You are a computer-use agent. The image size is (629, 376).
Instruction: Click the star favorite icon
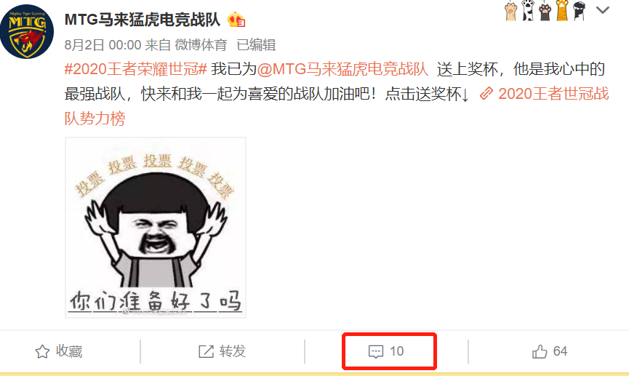pyautogui.click(x=42, y=351)
